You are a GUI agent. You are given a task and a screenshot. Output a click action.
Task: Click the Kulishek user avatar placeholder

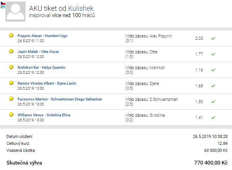tap(15, 12)
